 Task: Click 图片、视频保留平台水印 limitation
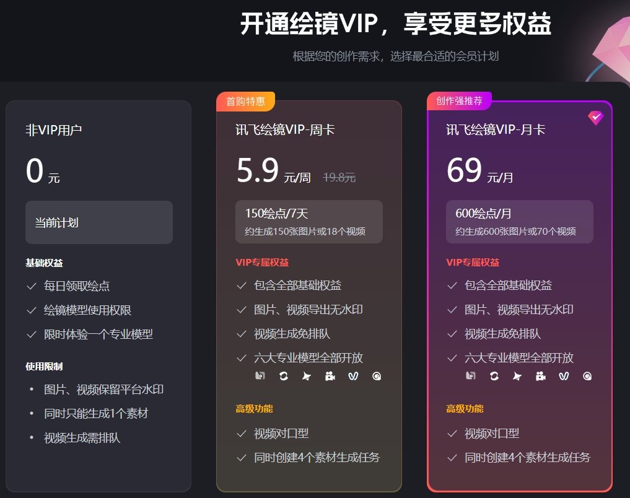click(103, 389)
